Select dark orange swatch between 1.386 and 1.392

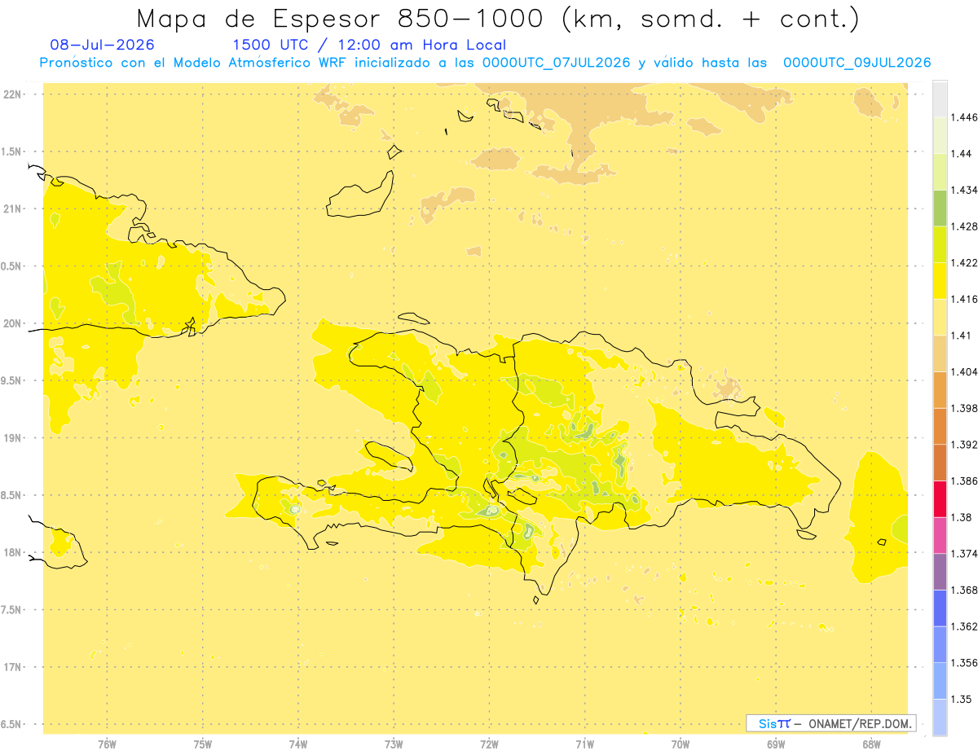(x=940, y=462)
